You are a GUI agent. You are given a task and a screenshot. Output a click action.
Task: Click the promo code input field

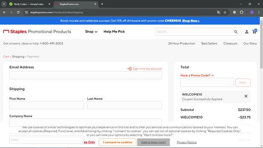(x=207, y=82)
